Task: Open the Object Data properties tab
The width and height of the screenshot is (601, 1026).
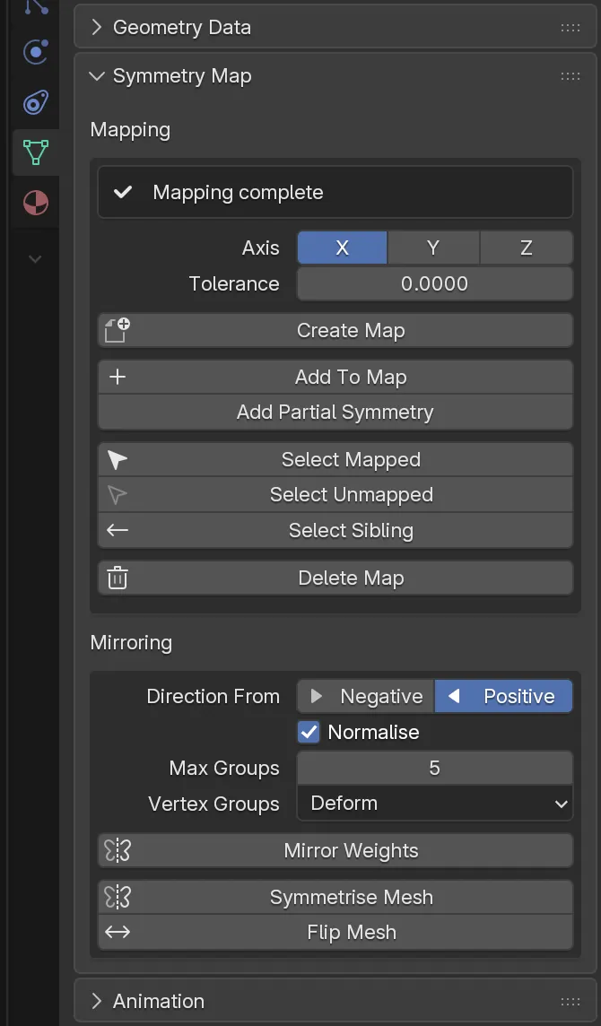Action: [35, 152]
